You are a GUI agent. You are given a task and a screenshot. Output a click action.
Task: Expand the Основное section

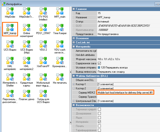[74, 38]
